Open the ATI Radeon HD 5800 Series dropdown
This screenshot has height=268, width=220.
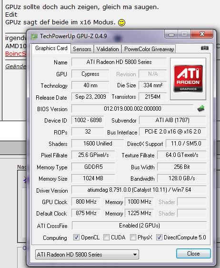87,255
